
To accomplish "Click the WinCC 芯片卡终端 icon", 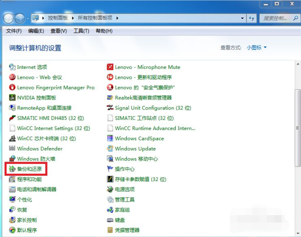I will tap(12, 138).
